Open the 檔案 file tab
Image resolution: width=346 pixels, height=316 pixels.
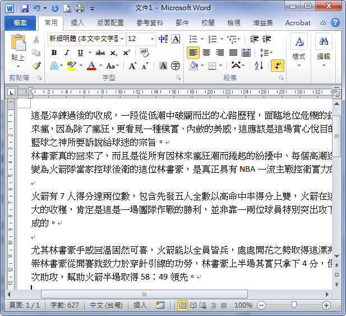(20, 23)
